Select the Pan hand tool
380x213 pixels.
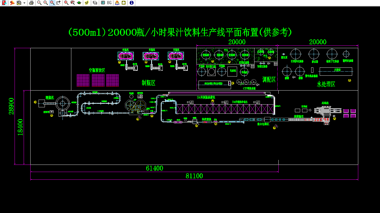[x=58, y=3]
